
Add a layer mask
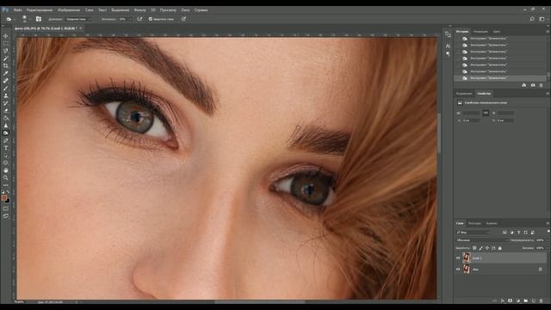coord(511,301)
